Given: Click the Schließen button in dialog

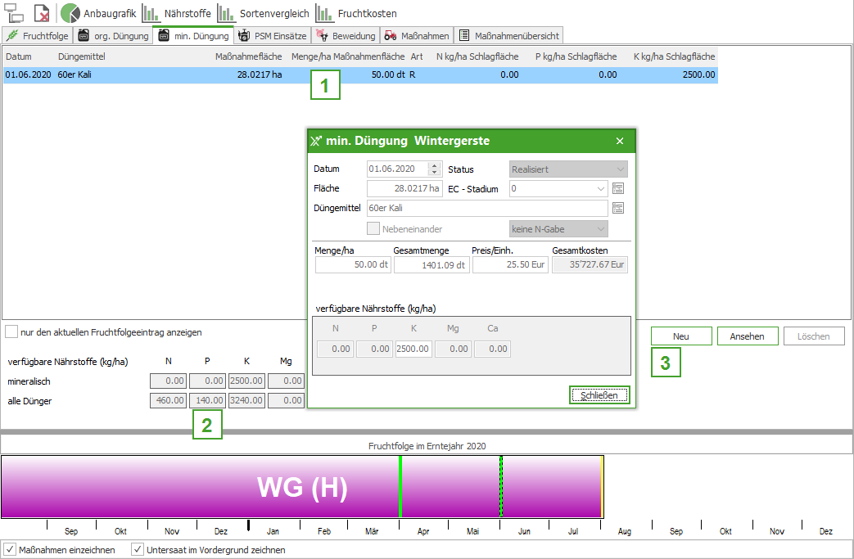Looking at the screenshot, I should 599,395.
